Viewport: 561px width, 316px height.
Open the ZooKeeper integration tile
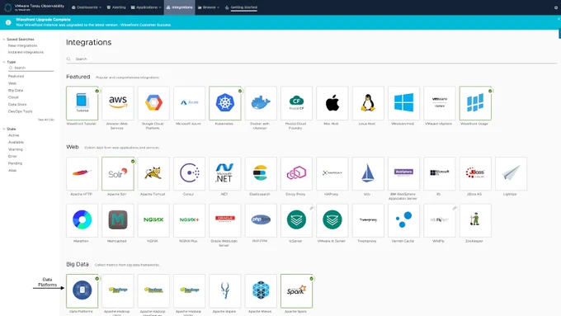coord(475,220)
